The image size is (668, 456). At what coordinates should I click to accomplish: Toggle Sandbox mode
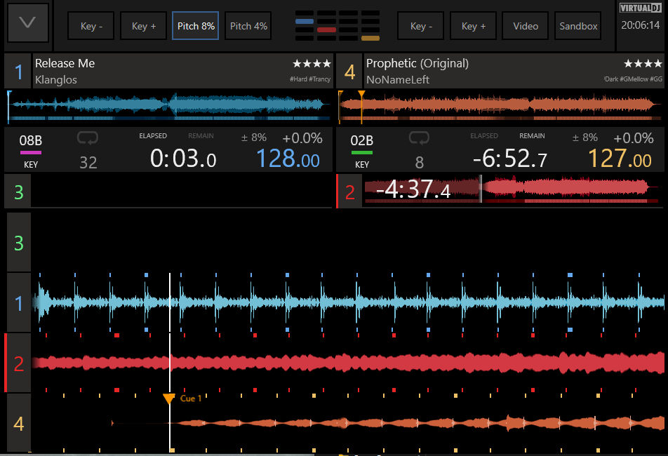point(578,26)
